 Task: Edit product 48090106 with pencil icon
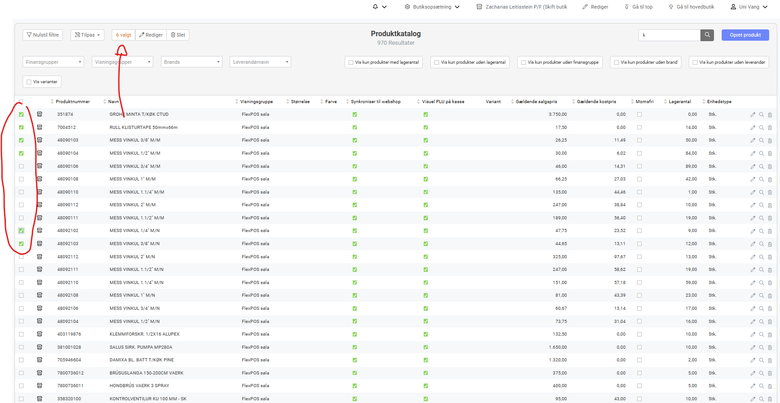753,166
